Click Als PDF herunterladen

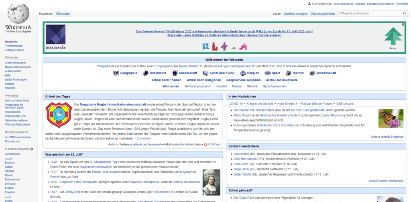click(18, 137)
